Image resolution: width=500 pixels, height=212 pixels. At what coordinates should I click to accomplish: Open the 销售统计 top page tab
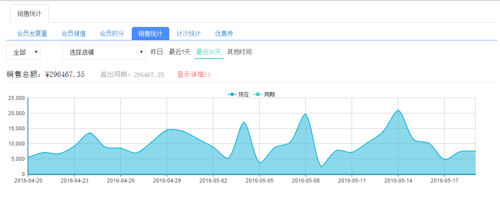tap(29, 13)
